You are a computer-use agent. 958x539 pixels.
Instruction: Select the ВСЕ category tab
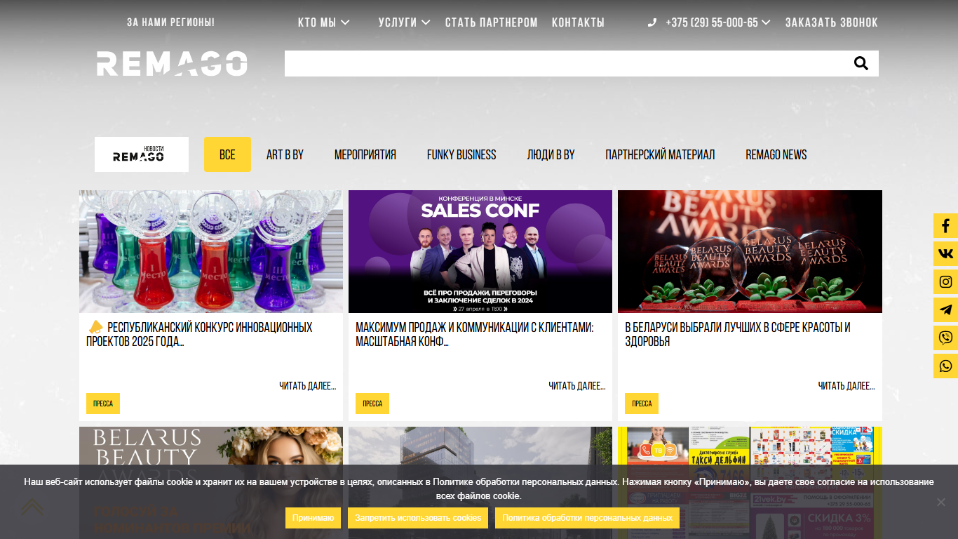227,154
